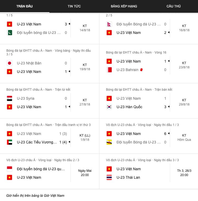The width and height of the screenshot is (198, 201).
Task: Open the KT (LL) 1/9/18 match result
Action: tap(85, 138)
